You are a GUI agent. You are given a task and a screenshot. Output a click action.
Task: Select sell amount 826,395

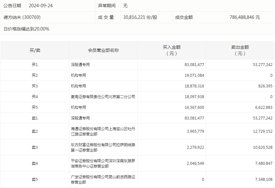265,86
